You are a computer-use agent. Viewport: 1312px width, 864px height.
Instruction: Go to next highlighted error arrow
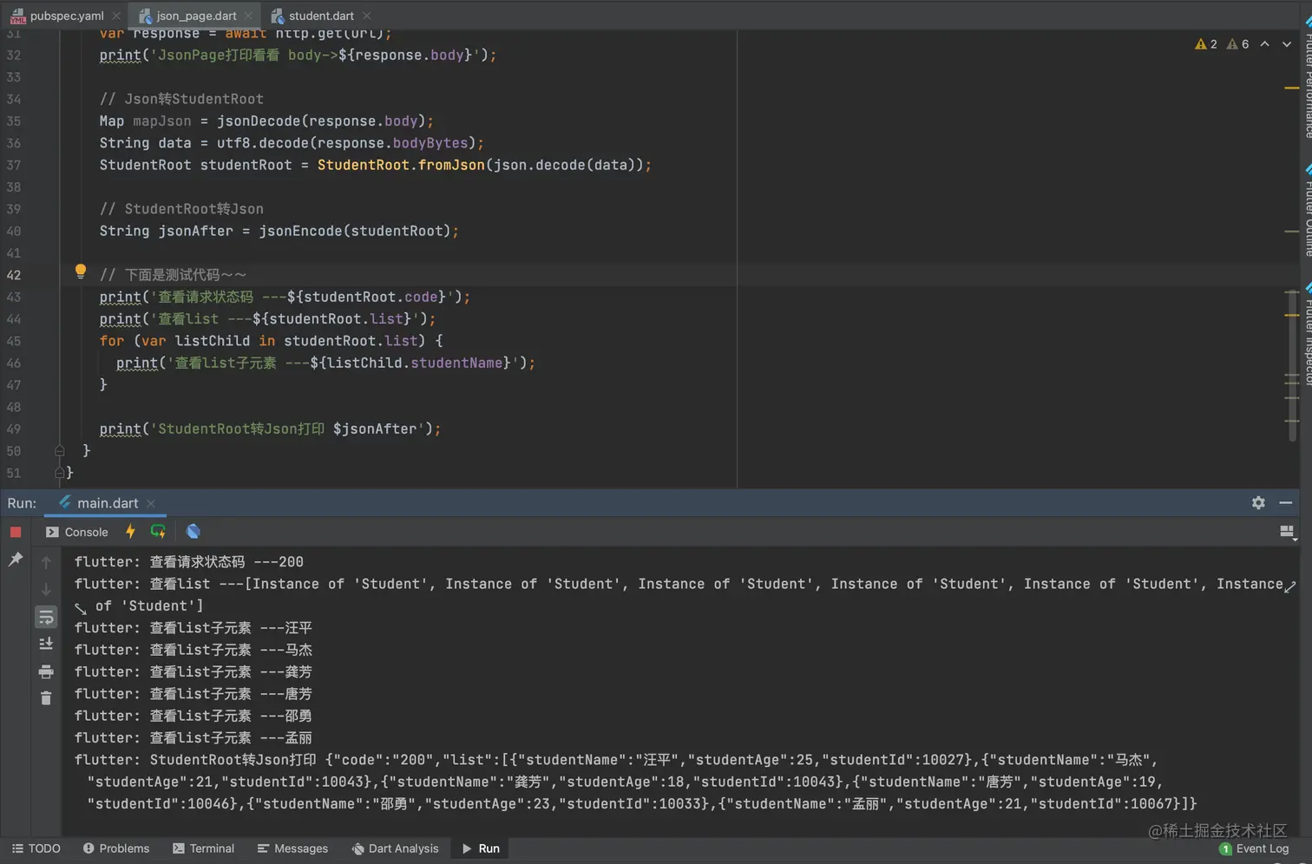coord(1287,44)
